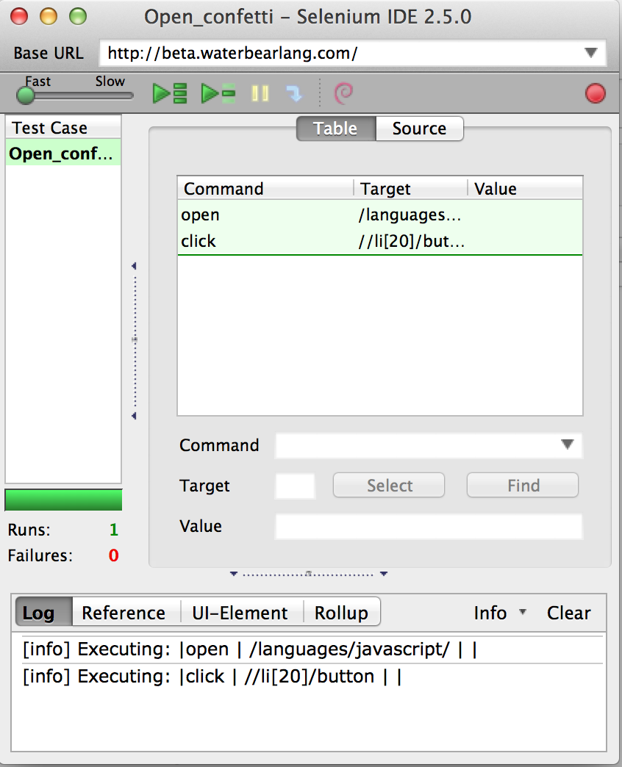
Task: Click the green Fast speed slider knob
Action: [26, 96]
